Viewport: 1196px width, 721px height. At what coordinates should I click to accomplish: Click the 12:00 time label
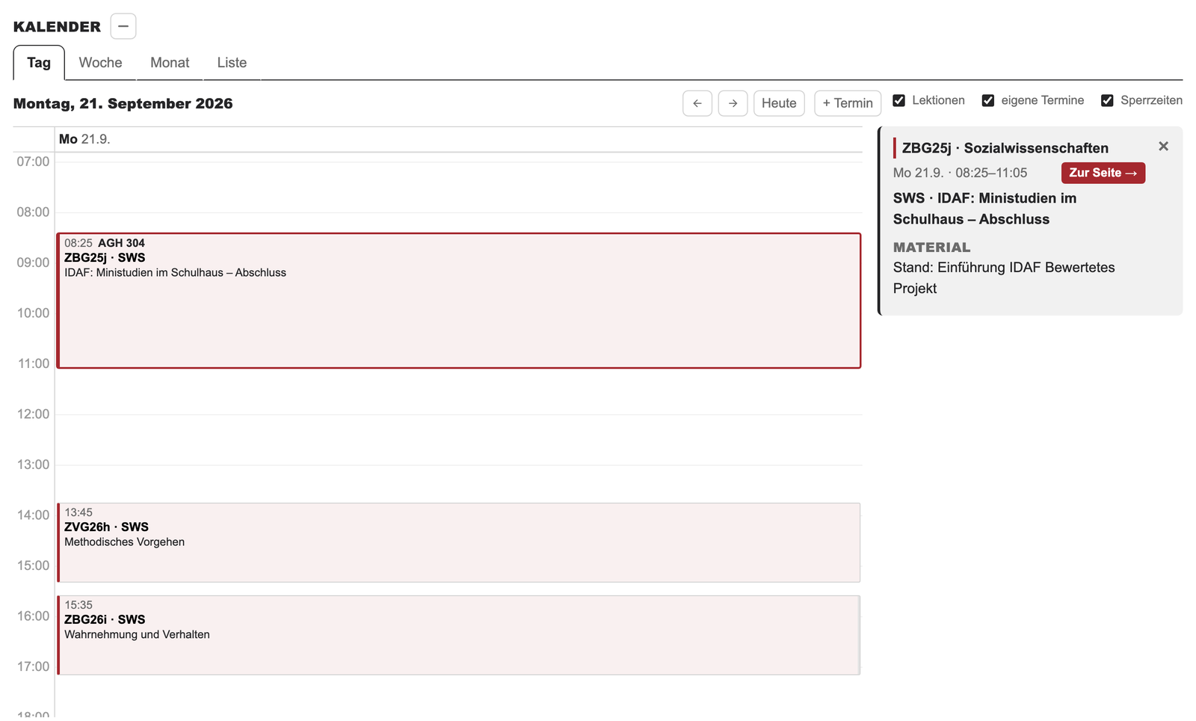click(33, 414)
